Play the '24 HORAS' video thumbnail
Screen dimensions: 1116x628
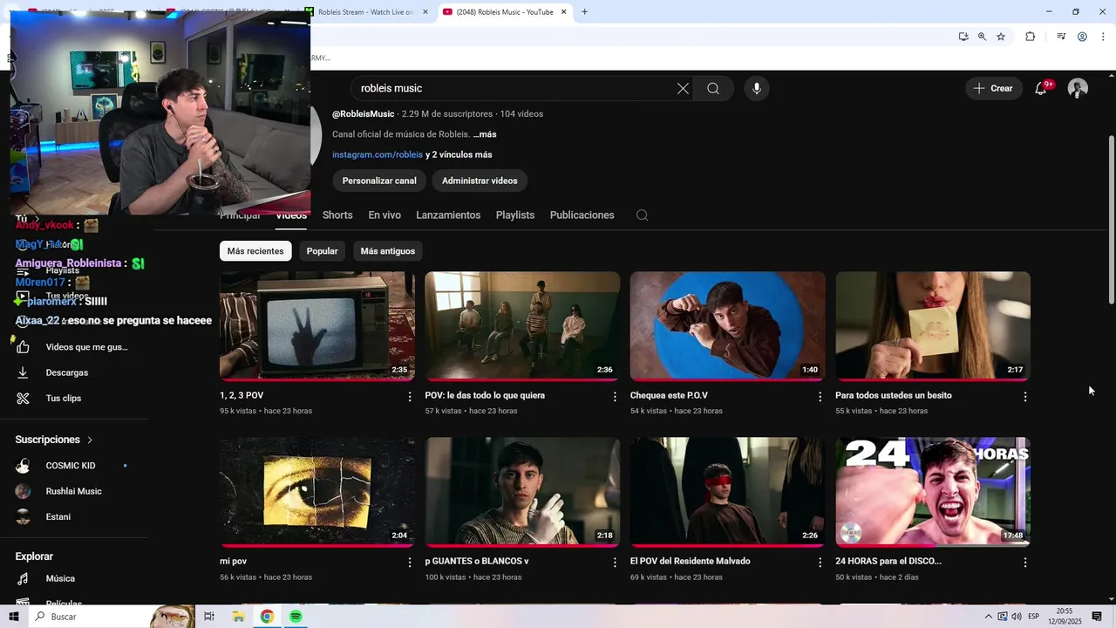[x=933, y=492]
